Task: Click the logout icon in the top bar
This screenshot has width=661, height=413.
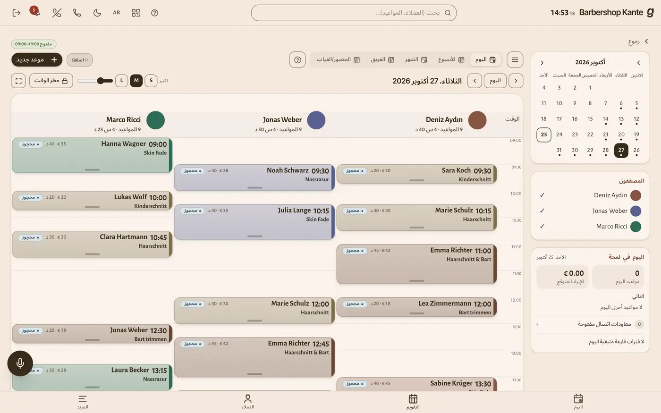Action: click(x=17, y=13)
